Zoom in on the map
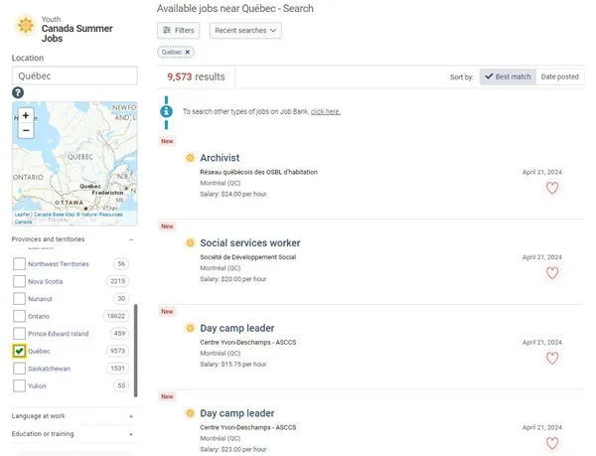This screenshot has width=596, height=456. click(x=26, y=115)
